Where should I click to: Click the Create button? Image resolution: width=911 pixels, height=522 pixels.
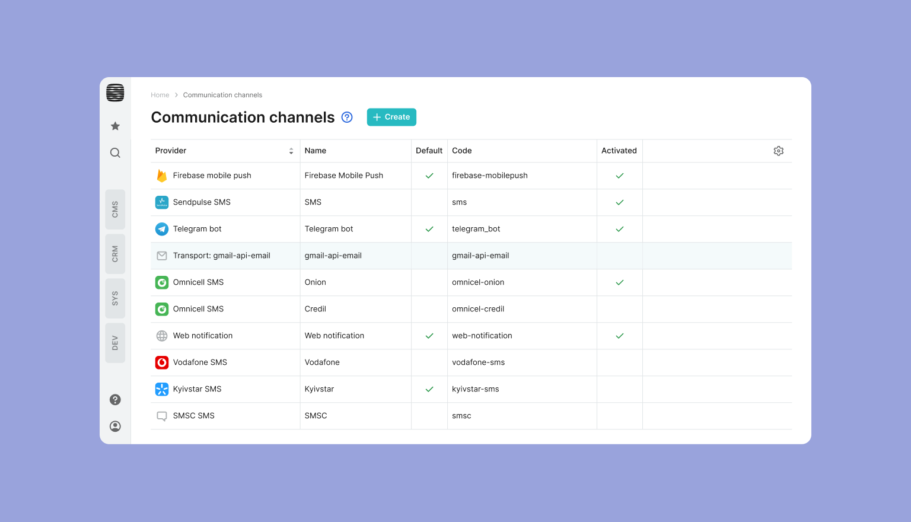tap(391, 117)
